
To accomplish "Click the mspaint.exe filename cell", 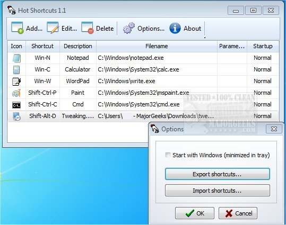I will point(157,93).
